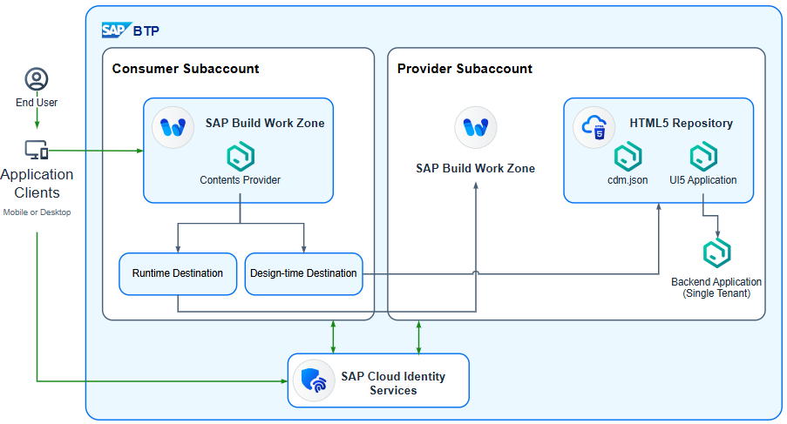Image resolution: width=787 pixels, height=424 pixels.
Task: Click the Cloud Identity Services shield icon
Action: (x=314, y=380)
